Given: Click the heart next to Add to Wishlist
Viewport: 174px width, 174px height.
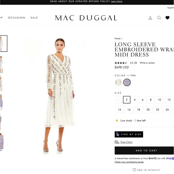Looking at the screenshot, I should coord(134,170).
